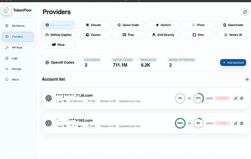The image size is (251, 159).
Task: Click the OpenAI Codex summary heading
Action: click(63, 63)
